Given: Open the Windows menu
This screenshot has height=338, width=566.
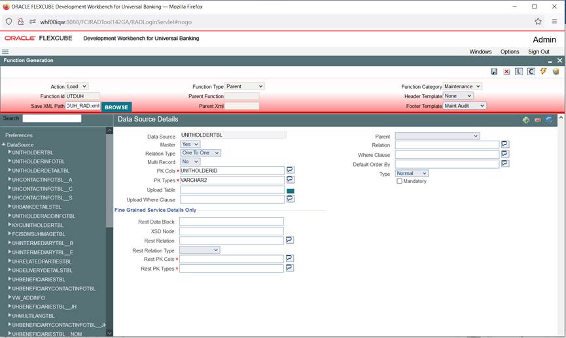Looking at the screenshot, I should coord(480,52).
